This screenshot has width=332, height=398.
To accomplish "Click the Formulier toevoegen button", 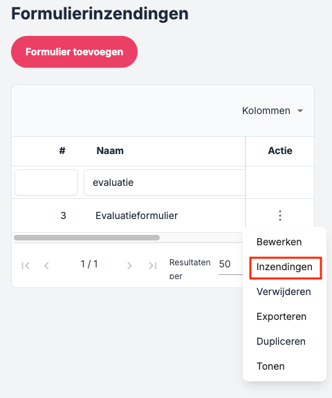I will point(74,52).
